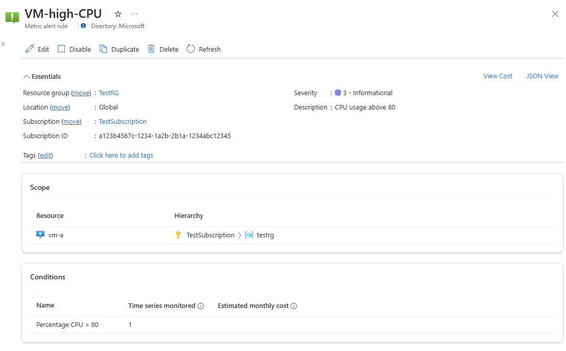Collapse the Essentials section

click(x=27, y=77)
